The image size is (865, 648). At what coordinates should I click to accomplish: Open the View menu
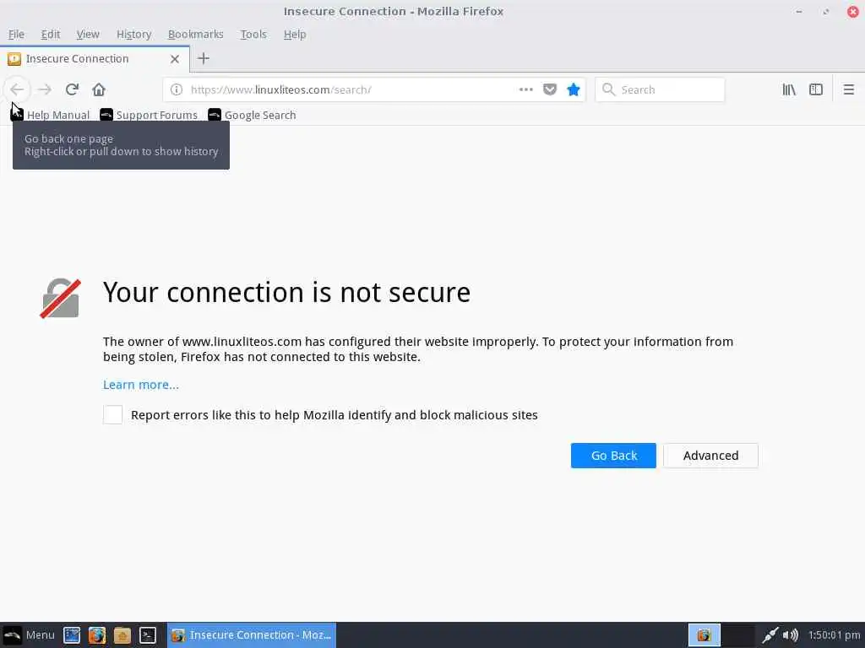pos(88,34)
